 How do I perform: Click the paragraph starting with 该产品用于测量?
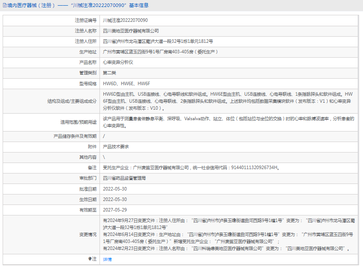tap(229, 122)
